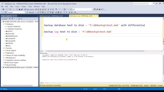Decrease indent of selected lines
The width and height of the screenshot is (164, 92).
[x=69, y=12]
